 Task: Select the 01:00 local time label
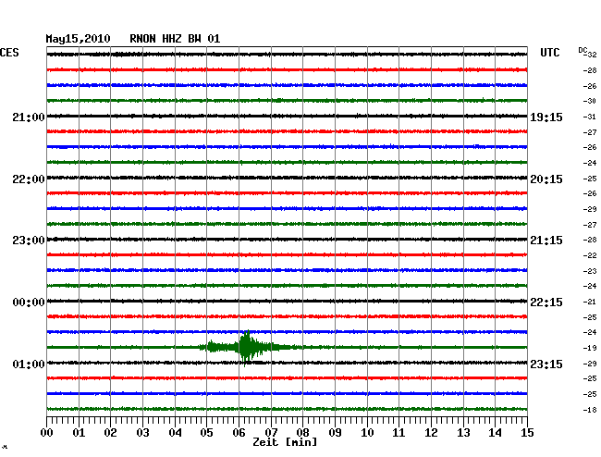click(29, 364)
